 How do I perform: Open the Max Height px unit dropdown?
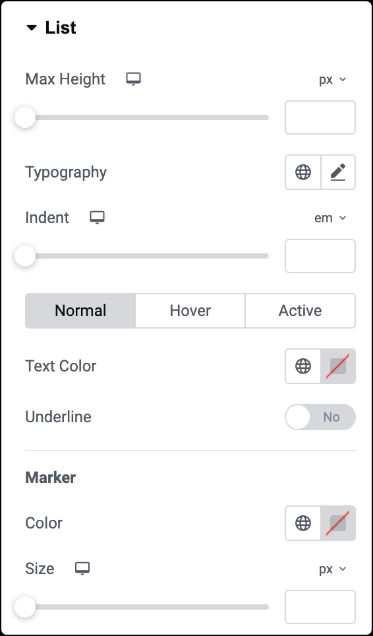tap(333, 79)
